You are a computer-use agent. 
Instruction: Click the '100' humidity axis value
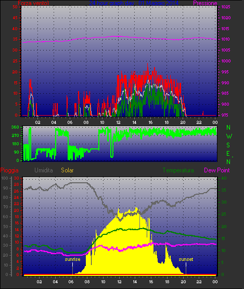tap(4, 178)
